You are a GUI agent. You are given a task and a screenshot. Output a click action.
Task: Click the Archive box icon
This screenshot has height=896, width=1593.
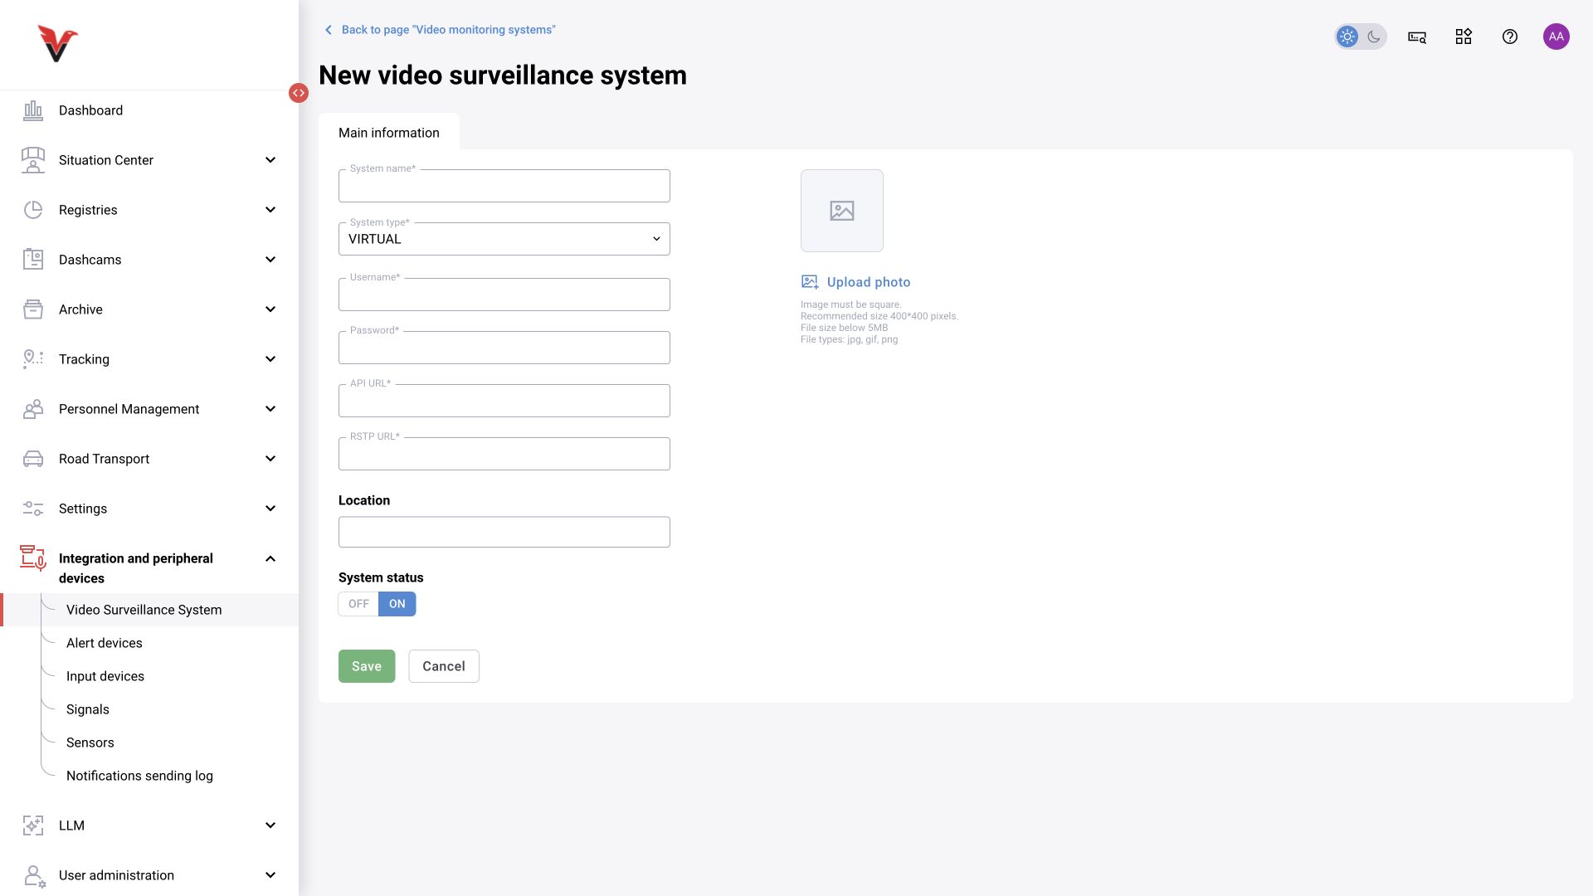tap(33, 309)
